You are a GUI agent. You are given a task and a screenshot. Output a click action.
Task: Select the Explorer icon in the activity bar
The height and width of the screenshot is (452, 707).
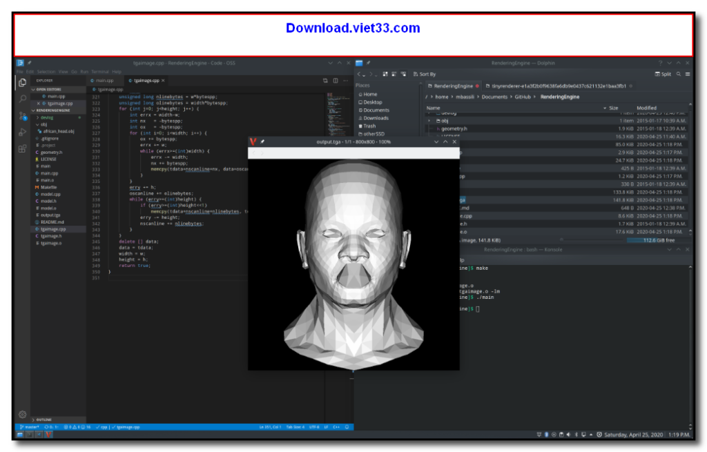click(21, 83)
